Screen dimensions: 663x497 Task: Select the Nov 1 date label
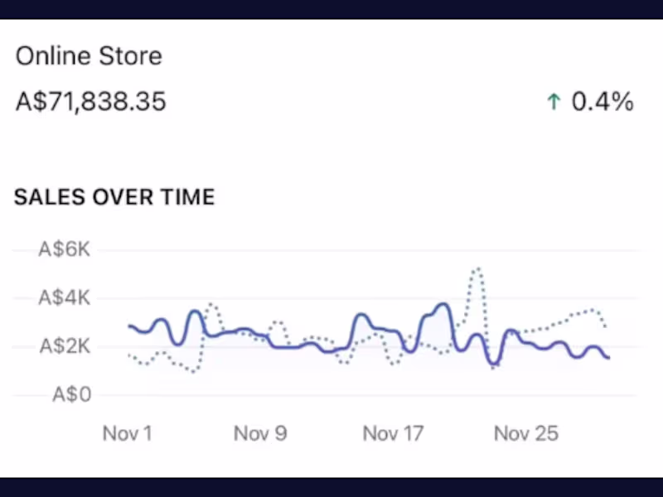pos(128,433)
